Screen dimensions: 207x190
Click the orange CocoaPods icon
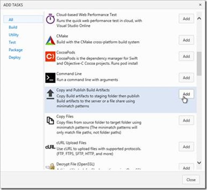[50, 56]
